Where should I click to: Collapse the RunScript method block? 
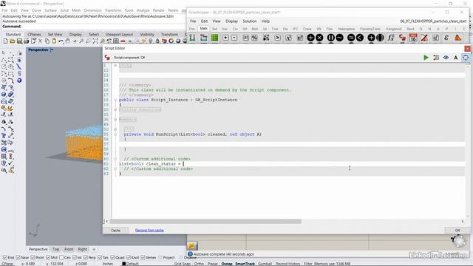[115, 134]
